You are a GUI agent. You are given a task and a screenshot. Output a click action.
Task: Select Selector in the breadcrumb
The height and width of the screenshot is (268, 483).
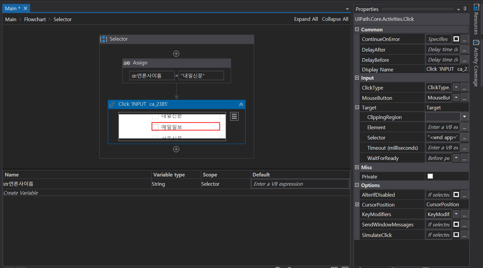(x=62, y=19)
